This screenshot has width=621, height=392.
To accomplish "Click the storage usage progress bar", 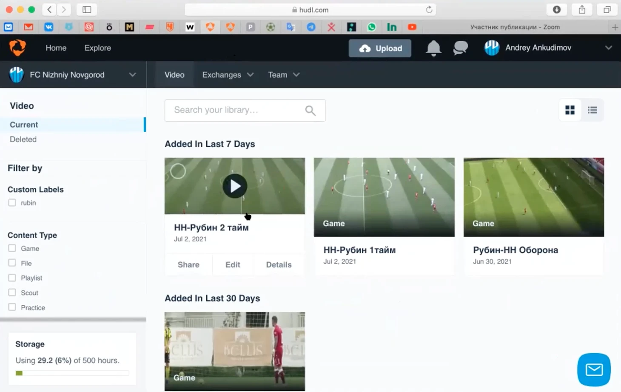I will coord(72,373).
